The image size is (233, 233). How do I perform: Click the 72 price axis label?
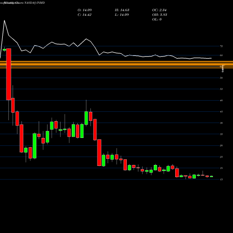(x=221, y=46)
